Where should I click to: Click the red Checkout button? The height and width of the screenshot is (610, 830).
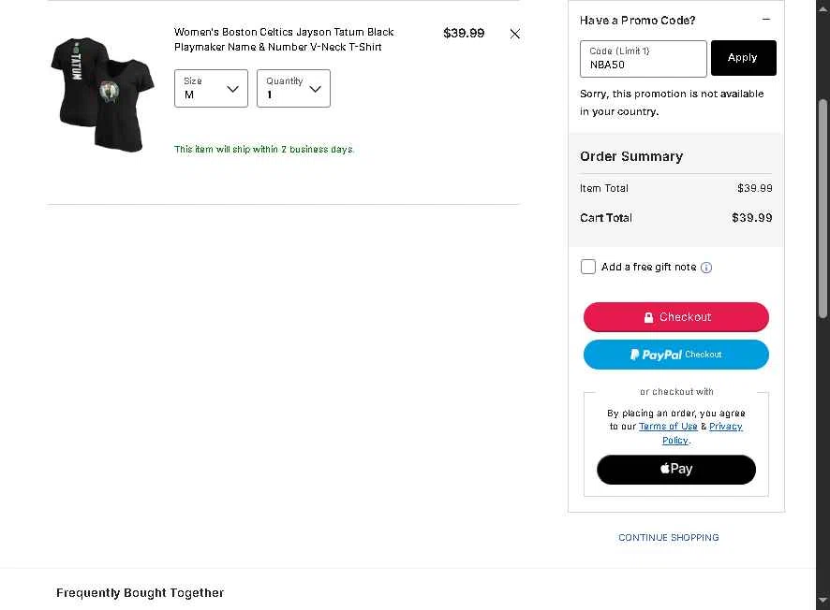676,317
